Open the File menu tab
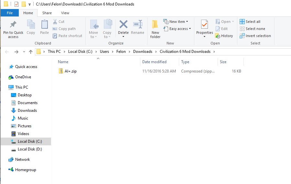The height and width of the screenshot is (184, 291). click(10, 13)
